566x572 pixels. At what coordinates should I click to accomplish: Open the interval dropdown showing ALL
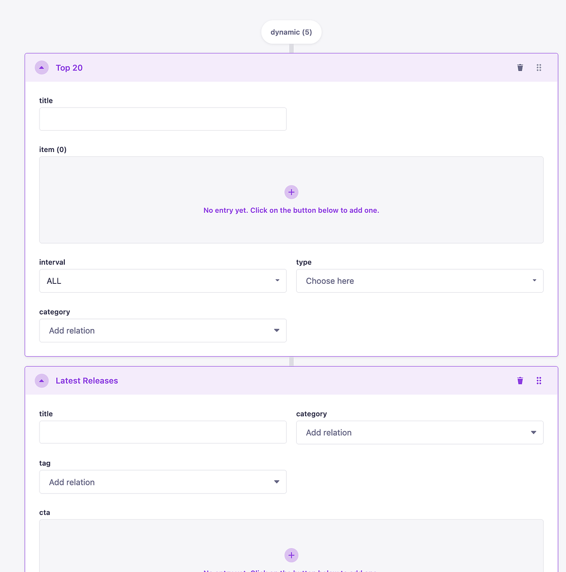[x=163, y=280]
